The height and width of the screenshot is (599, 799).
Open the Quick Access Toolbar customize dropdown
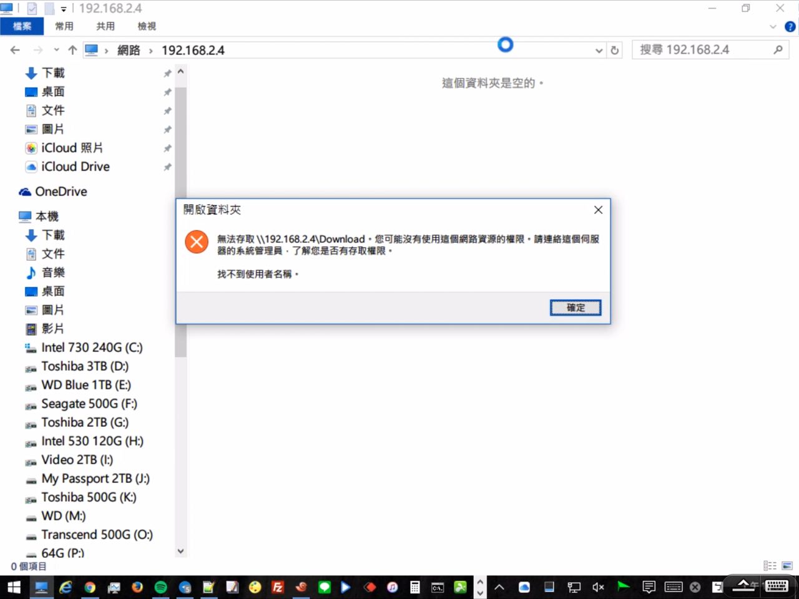coord(64,9)
